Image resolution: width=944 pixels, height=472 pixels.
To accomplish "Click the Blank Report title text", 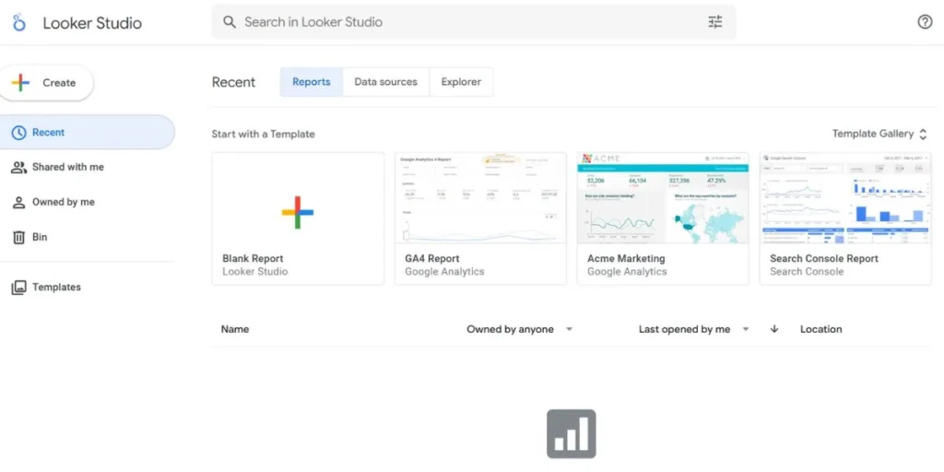I will click(x=253, y=258).
